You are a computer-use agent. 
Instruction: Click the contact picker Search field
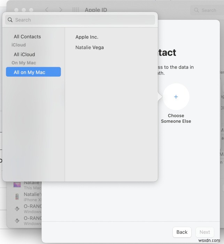click(x=80, y=20)
